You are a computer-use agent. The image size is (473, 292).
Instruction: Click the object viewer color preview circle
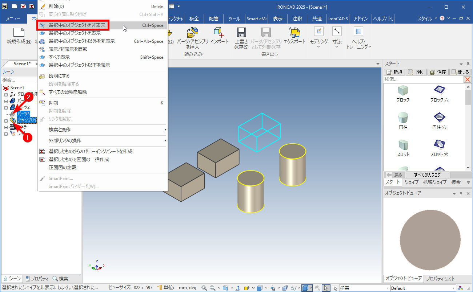(x=430, y=239)
